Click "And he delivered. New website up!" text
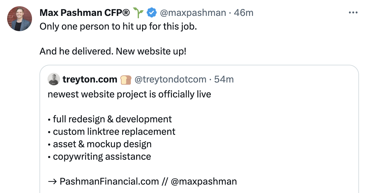This screenshot has width=368, height=193. [x=113, y=51]
